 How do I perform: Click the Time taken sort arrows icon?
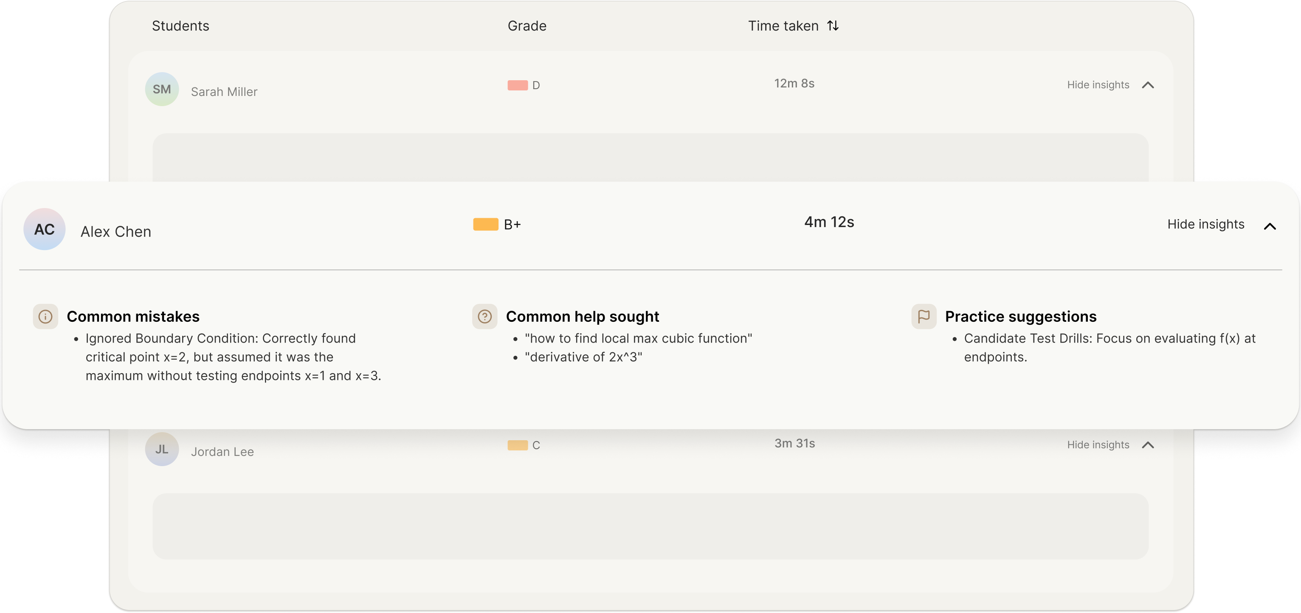pyautogui.click(x=833, y=26)
